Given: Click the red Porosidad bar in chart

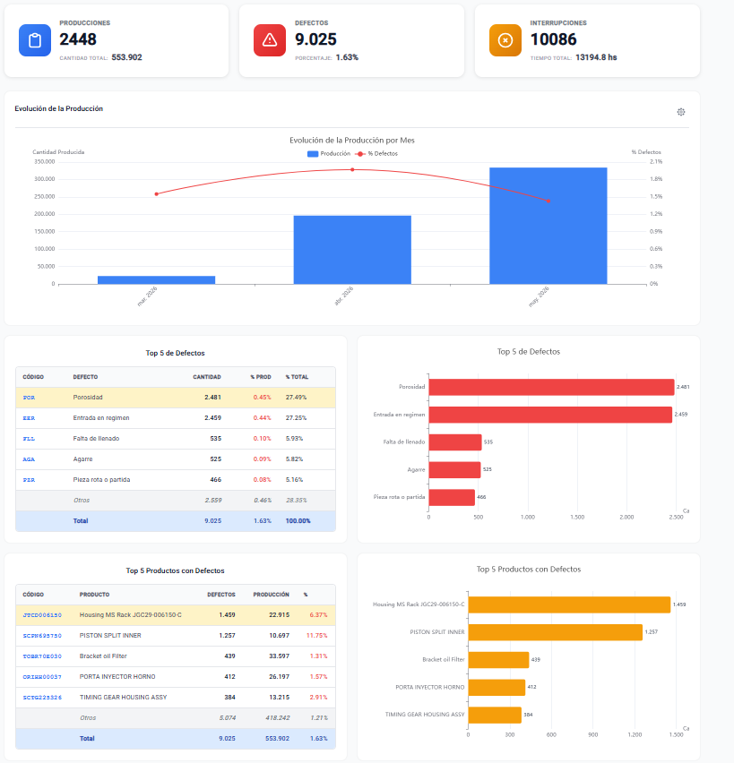Looking at the screenshot, I should pyautogui.click(x=551, y=387).
